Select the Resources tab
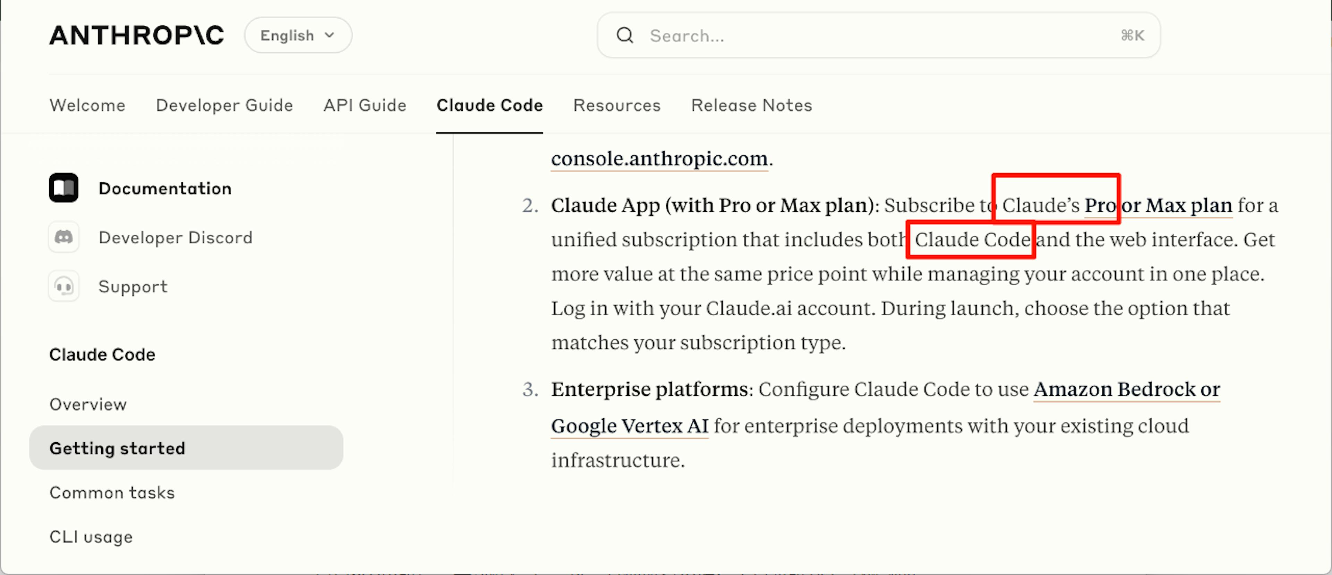The height and width of the screenshot is (575, 1332). (617, 105)
